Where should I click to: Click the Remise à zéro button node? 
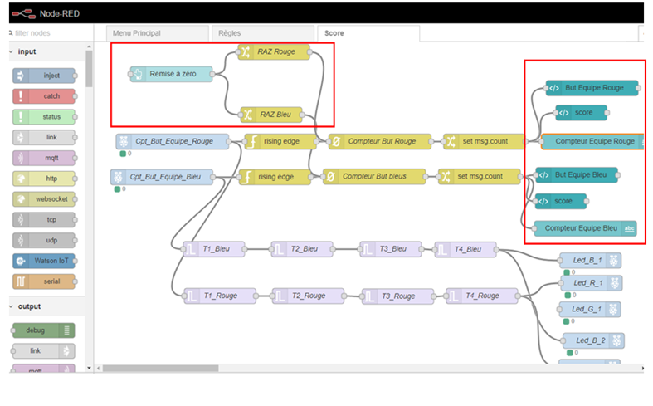tap(171, 74)
